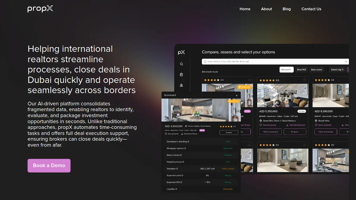Click location pin beside Damac Heights, Dubai Marina
Viewport: 356px width, 200px height.
pos(186,126)
